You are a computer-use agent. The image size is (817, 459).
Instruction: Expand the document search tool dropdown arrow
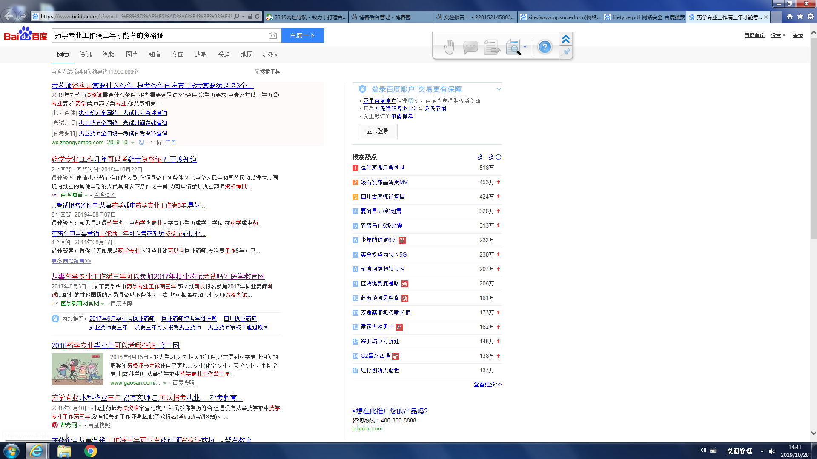pyautogui.click(x=525, y=47)
